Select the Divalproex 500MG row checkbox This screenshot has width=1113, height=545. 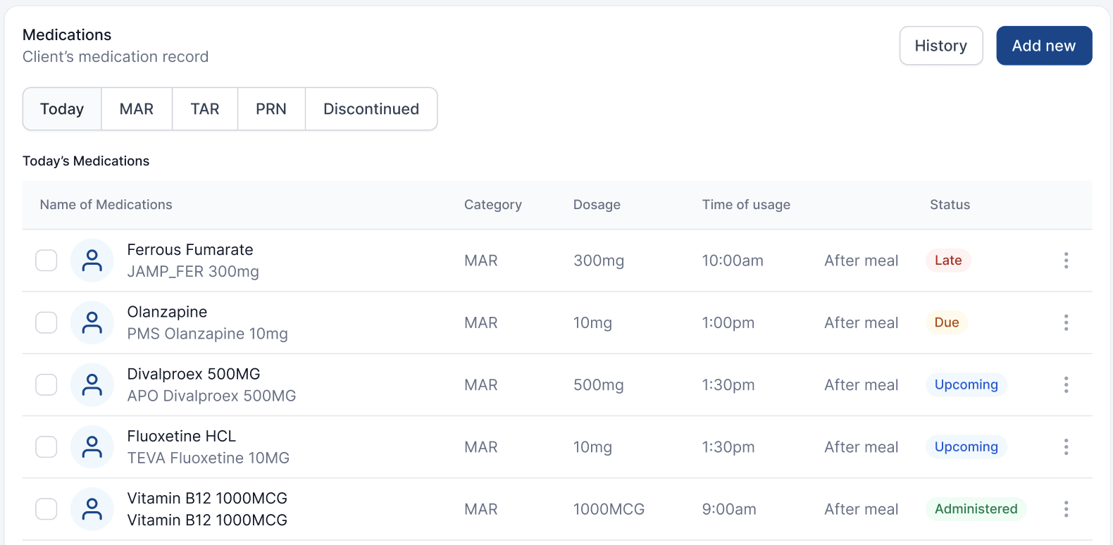tap(46, 384)
